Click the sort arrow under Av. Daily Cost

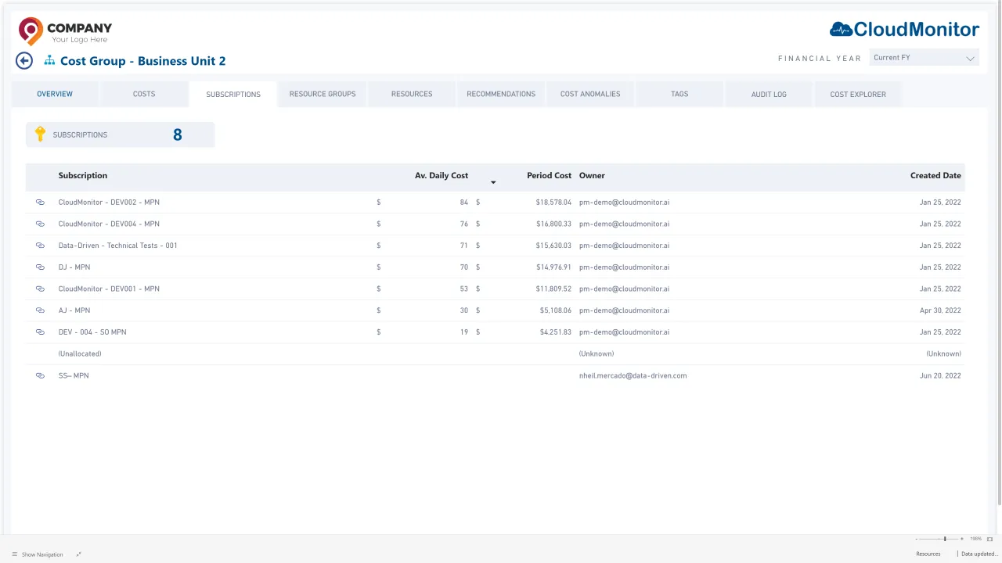(493, 183)
